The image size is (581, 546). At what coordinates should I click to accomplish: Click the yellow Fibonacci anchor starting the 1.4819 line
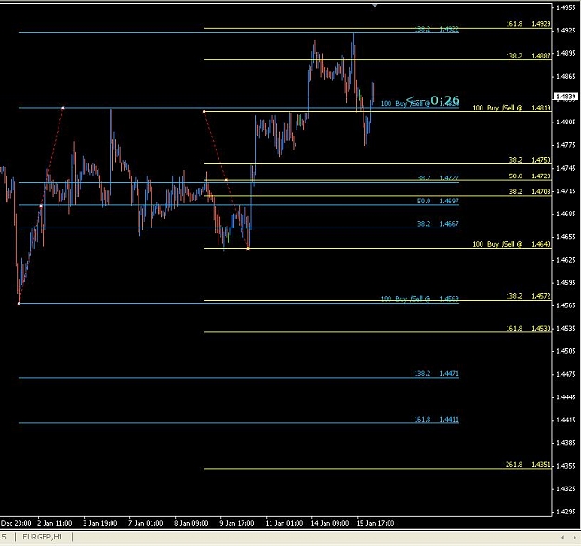[205, 111]
